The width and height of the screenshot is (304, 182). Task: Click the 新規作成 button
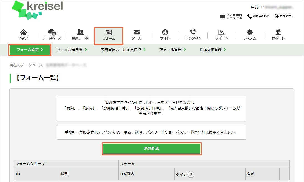152,149
